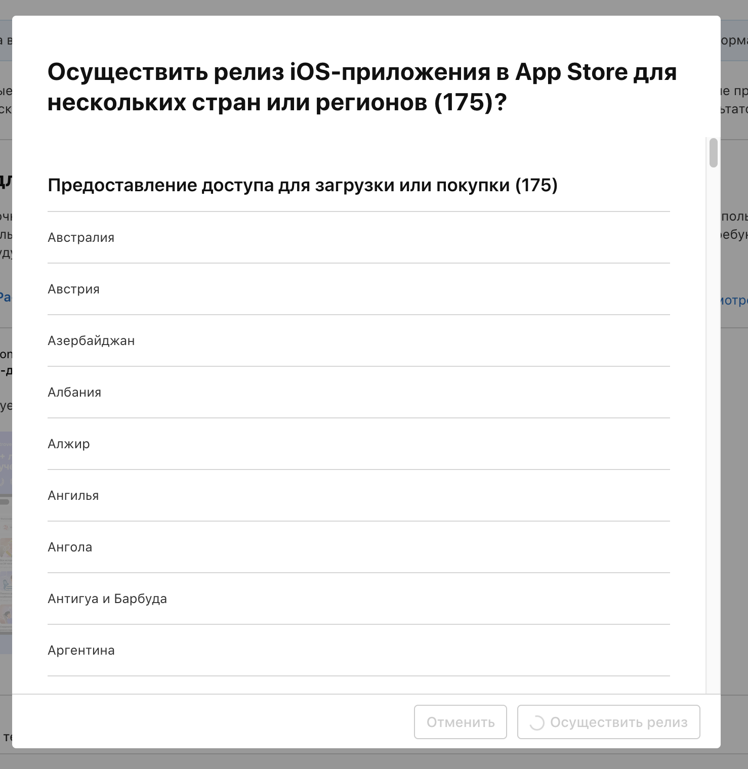Click the dialog title about App Store release

pyautogui.click(x=361, y=87)
